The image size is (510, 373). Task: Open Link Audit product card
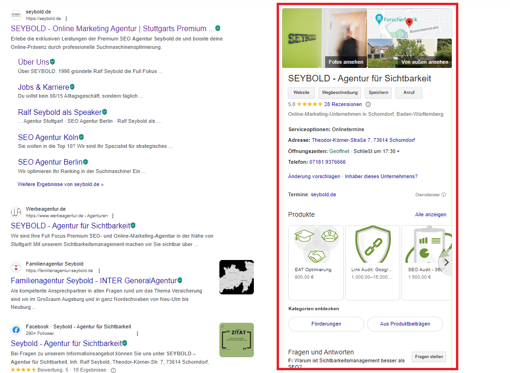tap(373, 262)
